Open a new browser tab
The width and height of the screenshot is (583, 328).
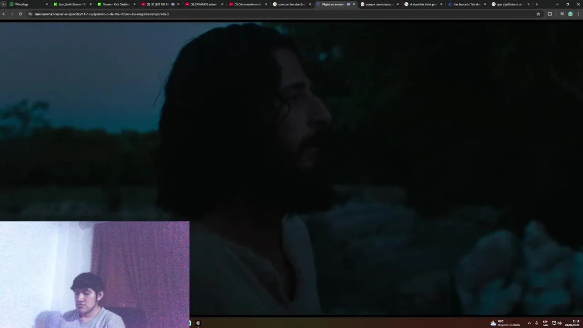click(x=537, y=4)
